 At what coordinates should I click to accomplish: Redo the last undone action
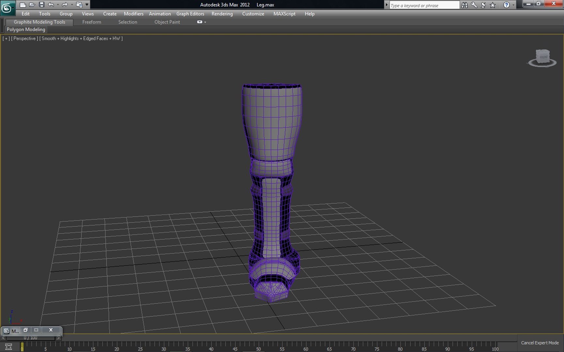point(65,5)
